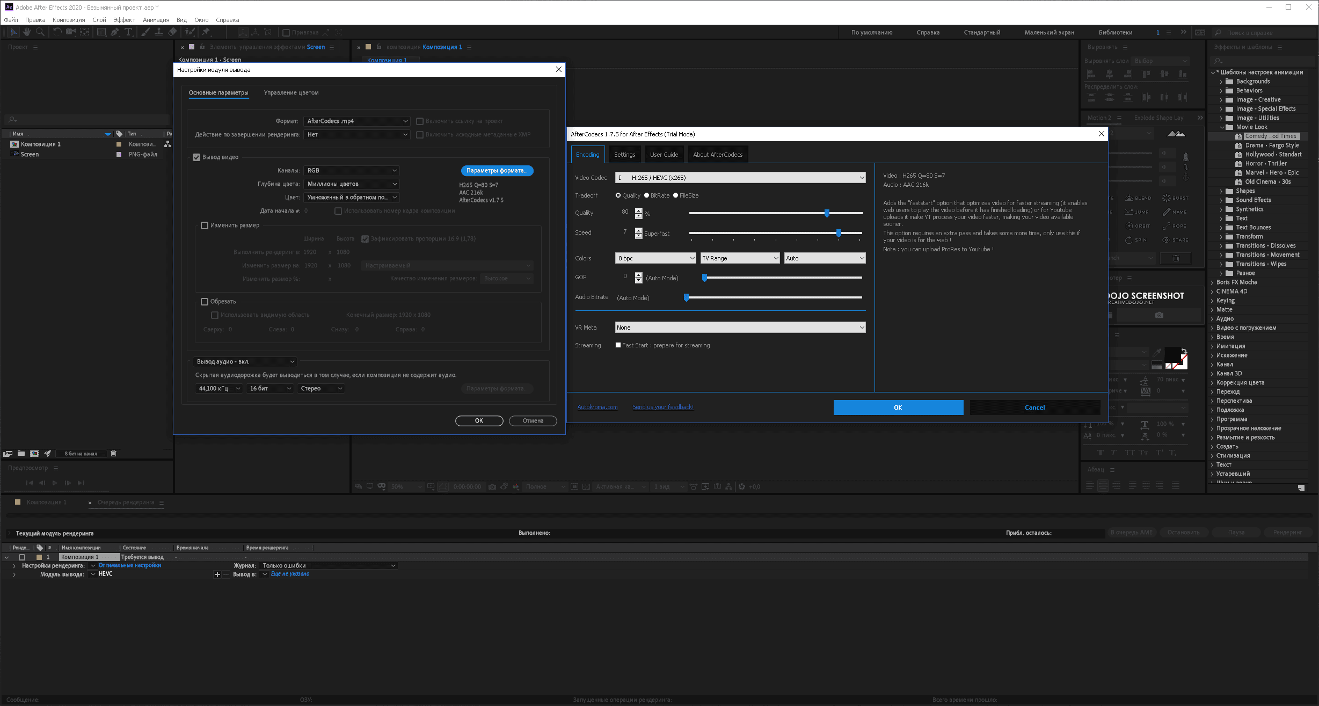Uncheck the Вывод видео checkbox

[196, 157]
